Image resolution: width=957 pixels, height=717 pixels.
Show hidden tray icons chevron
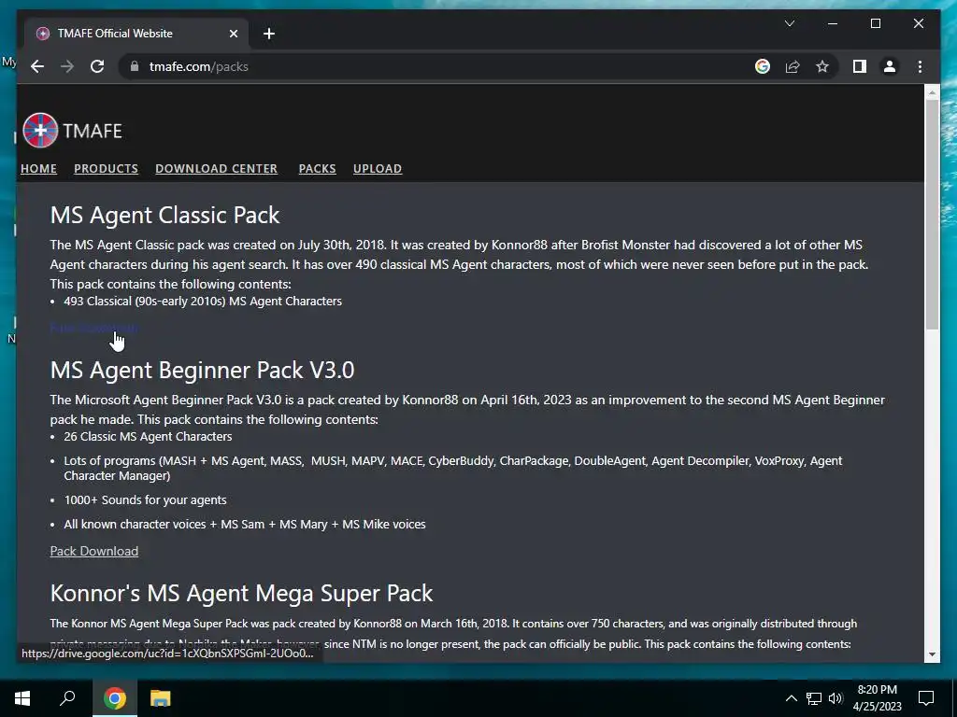pyautogui.click(x=791, y=698)
